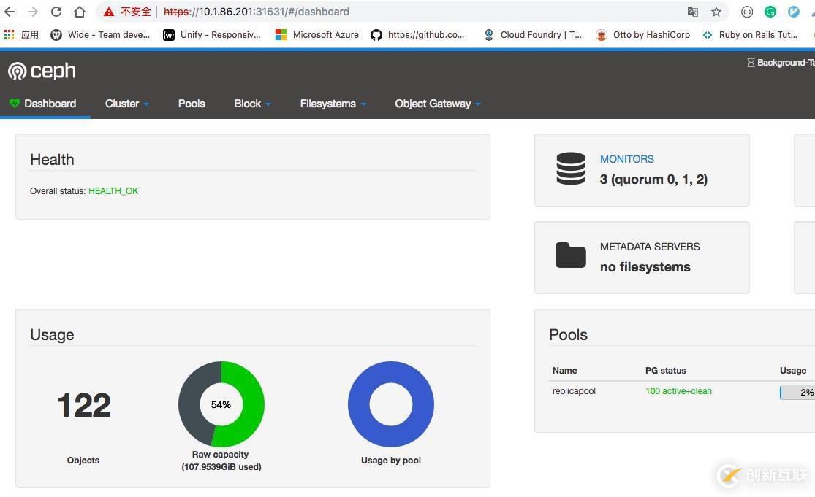Click the translate page icon

coord(692,12)
